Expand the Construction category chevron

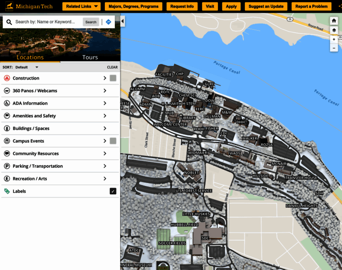pyautogui.click(x=105, y=78)
